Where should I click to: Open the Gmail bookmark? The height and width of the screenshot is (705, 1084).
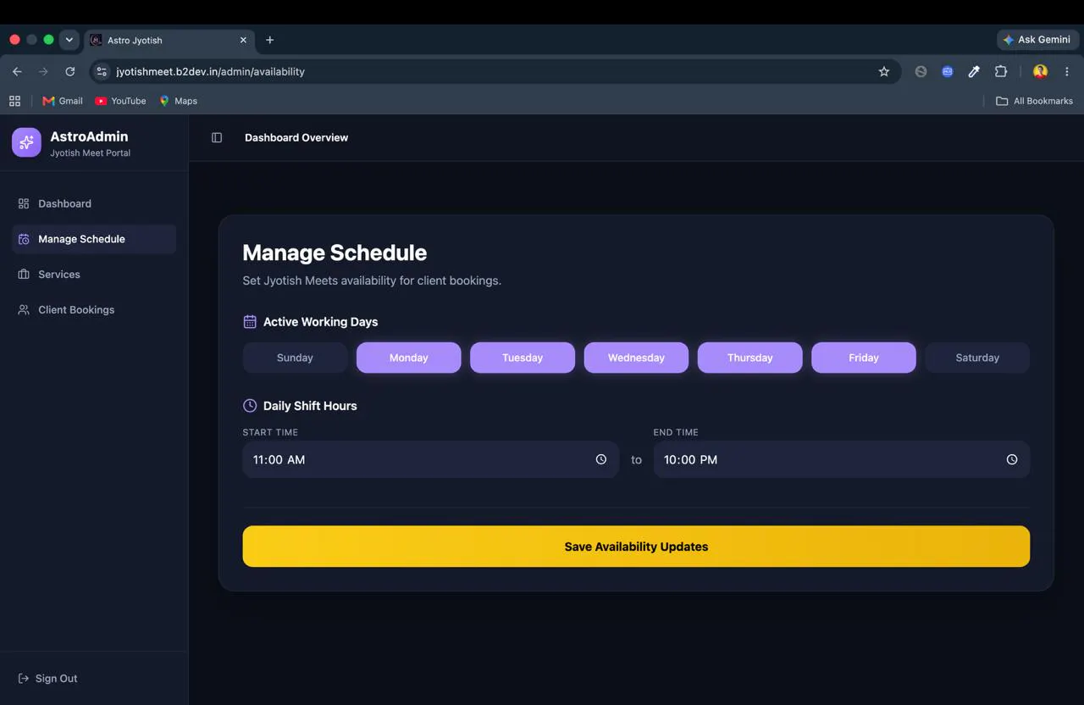point(63,101)
